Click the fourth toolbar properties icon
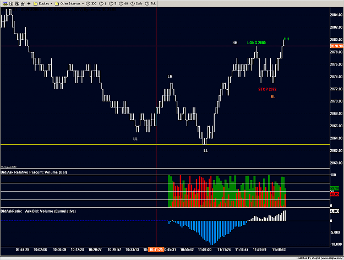Screen dimensions: 344x260 coord(23,3)
